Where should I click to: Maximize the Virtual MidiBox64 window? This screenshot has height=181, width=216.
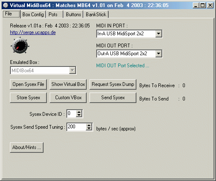[203, 5]
